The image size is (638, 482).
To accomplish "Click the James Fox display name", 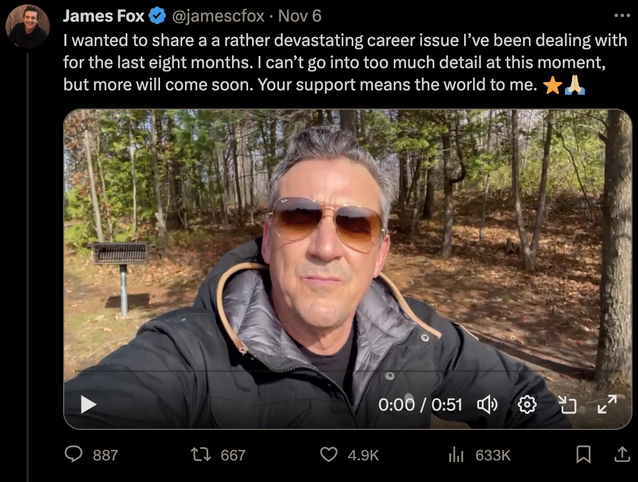I will (104, 16).
